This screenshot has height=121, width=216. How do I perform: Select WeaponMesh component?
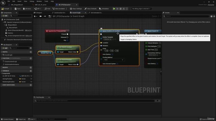point(12,25)
